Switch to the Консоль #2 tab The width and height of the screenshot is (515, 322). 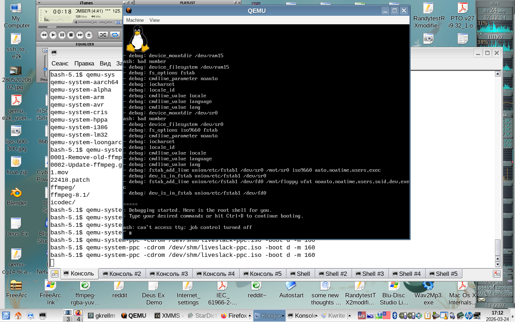click(x=122, y=274)
